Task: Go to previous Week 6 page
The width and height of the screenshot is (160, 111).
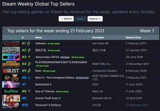Action: click(66, 19)
